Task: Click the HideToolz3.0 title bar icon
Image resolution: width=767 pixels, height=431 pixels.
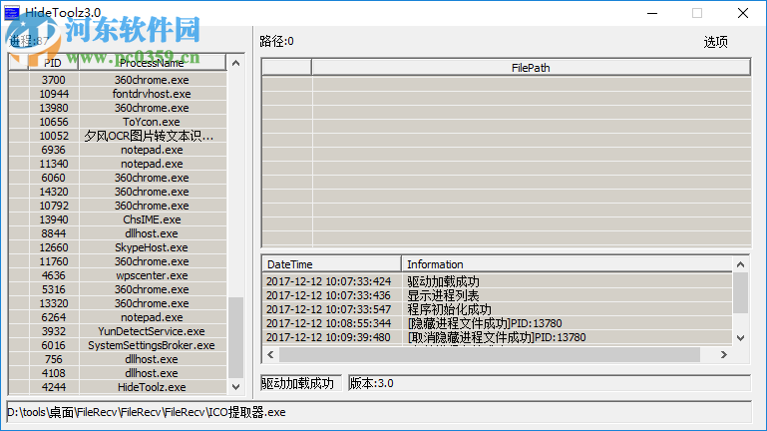Action: pos(12,13)
